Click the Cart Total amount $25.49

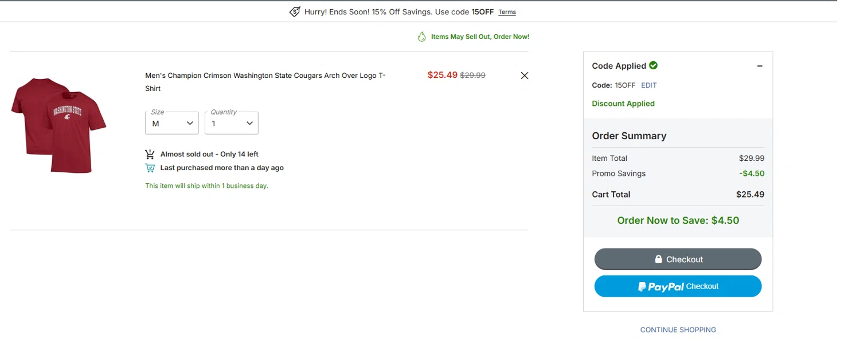tap(750, 194)
